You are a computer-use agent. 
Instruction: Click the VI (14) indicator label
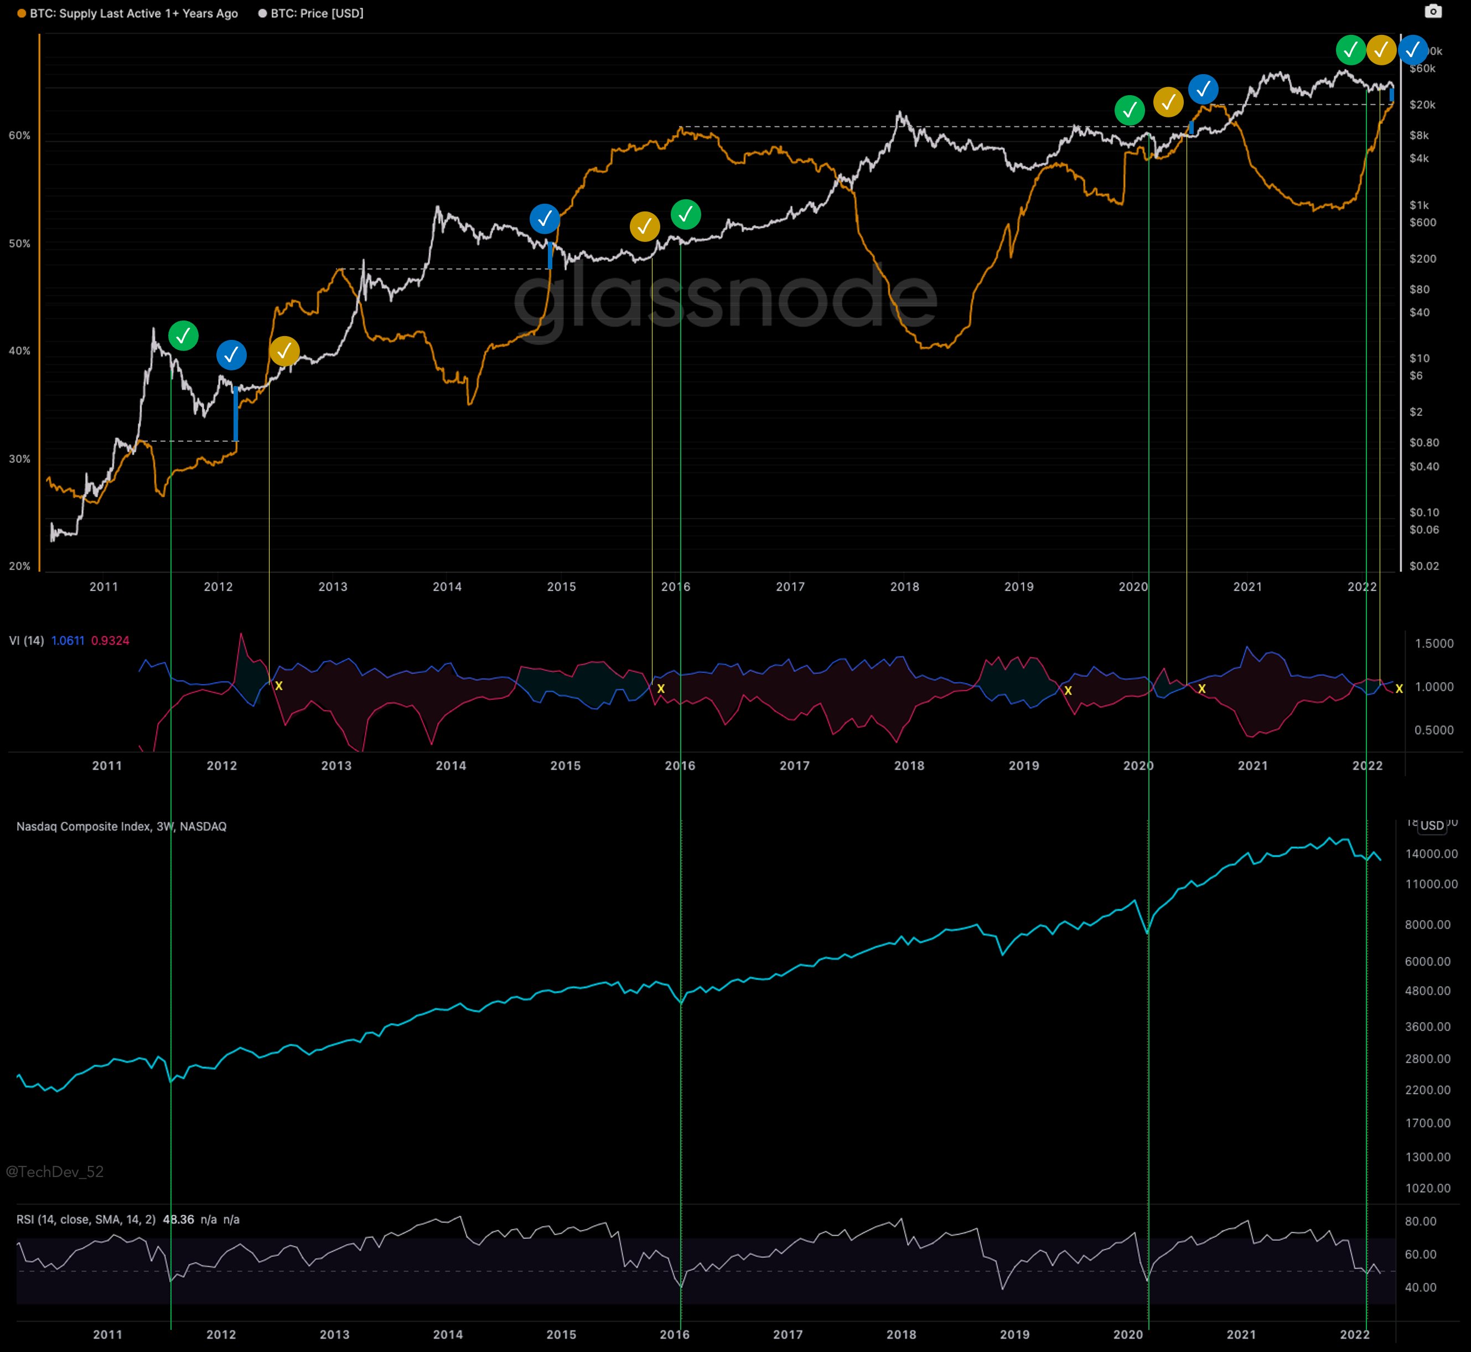[27, 640]
